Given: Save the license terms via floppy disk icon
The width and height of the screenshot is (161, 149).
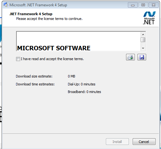Looking at the screenshot, I should pos(142,57).
